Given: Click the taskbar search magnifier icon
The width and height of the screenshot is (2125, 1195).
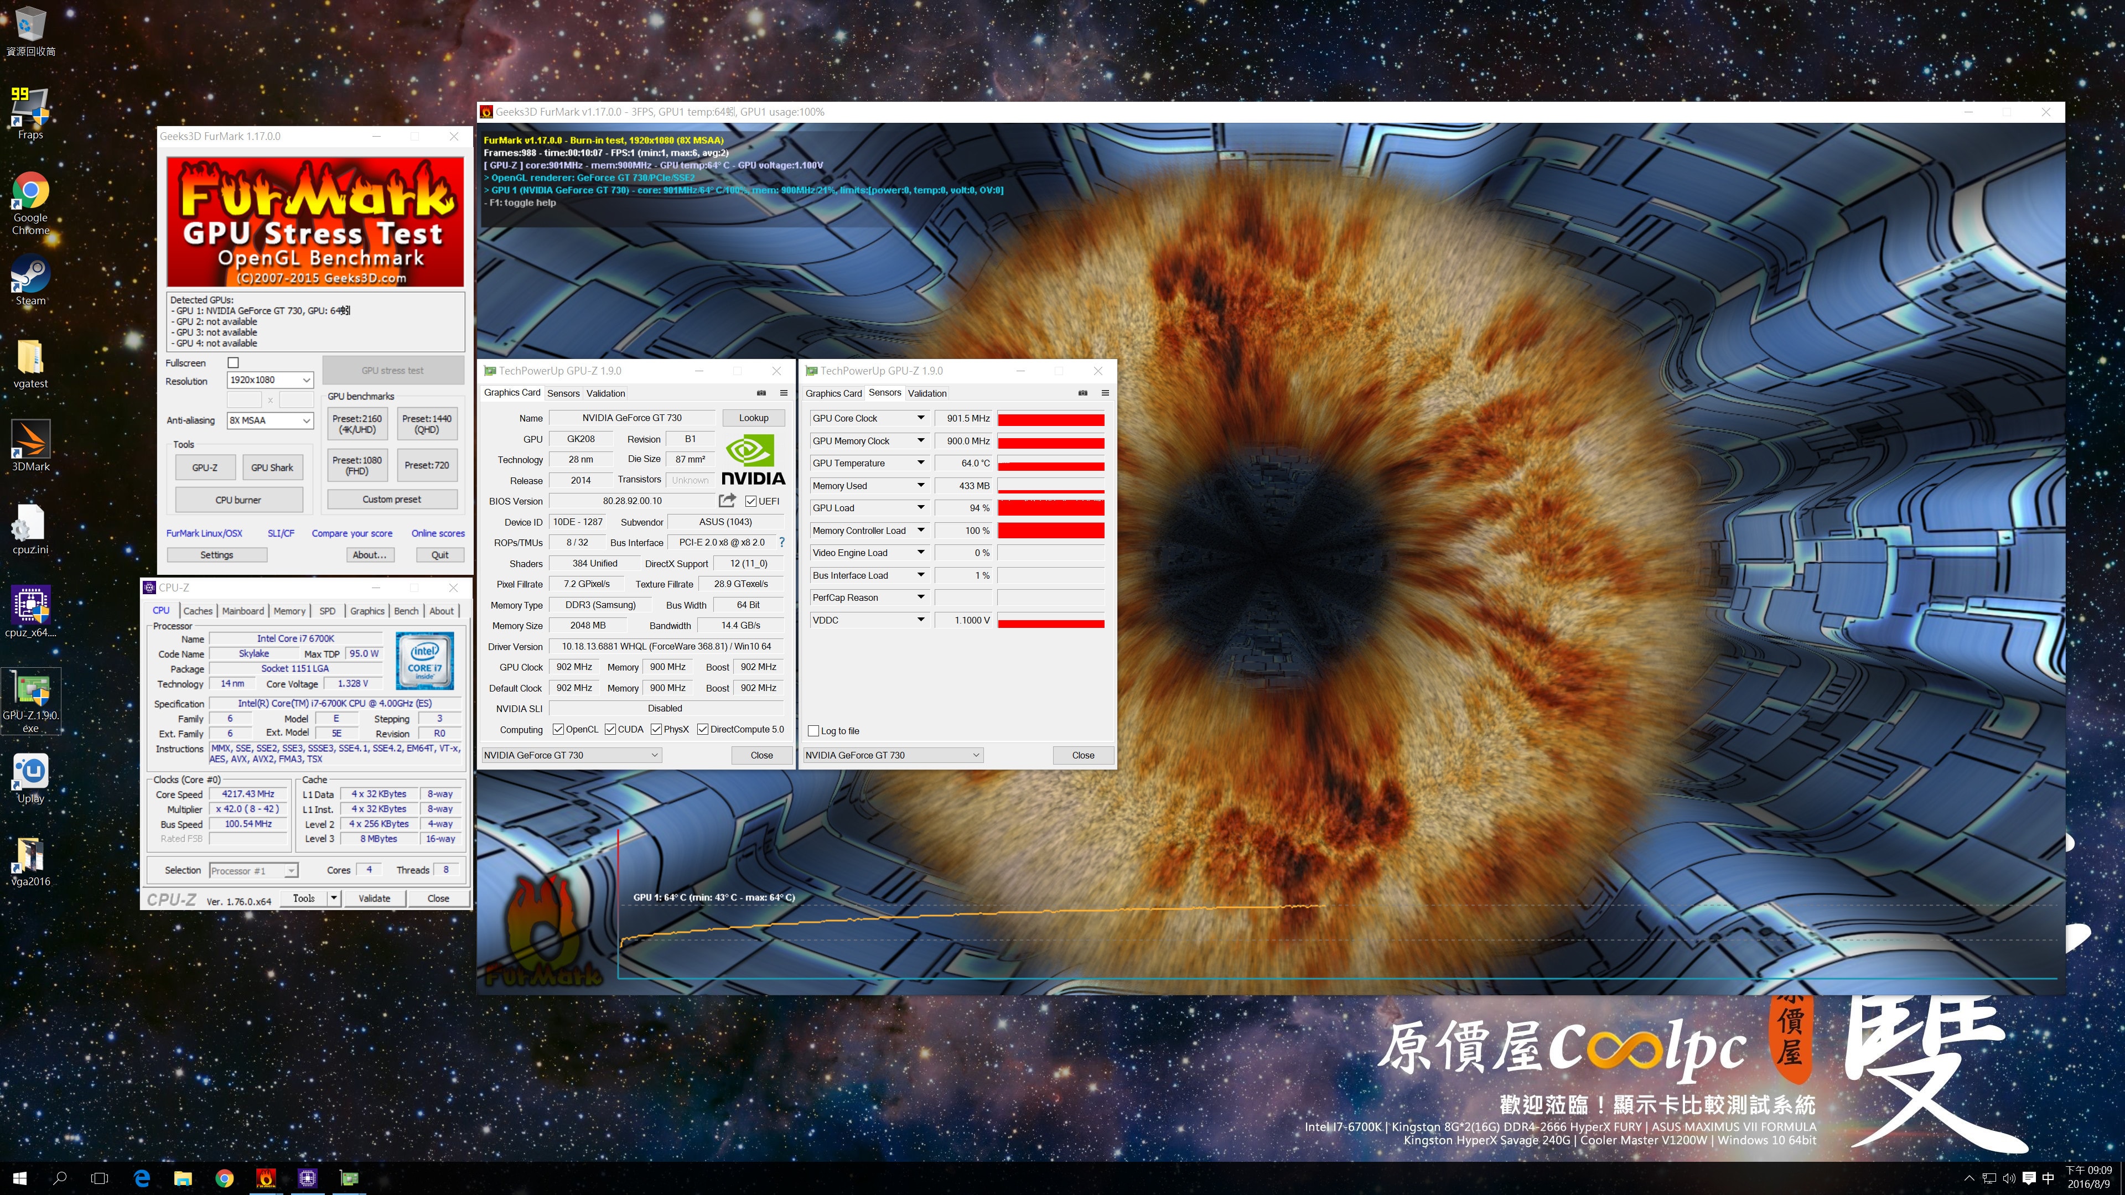Looking at the screenshot, I should point(59,1178).
